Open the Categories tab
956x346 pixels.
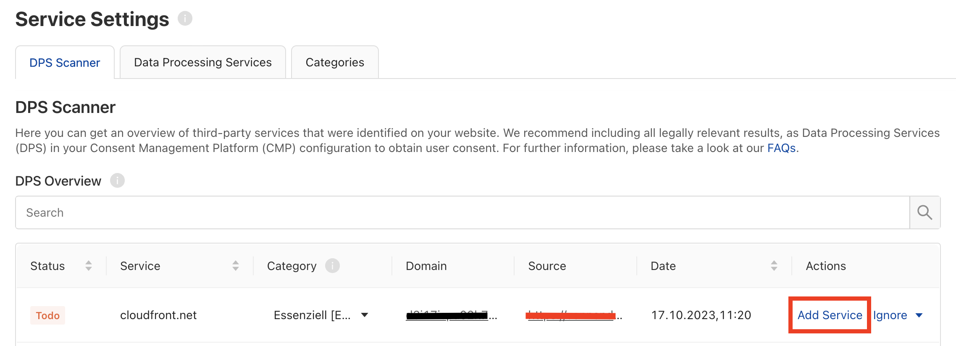tap(335, 62)
